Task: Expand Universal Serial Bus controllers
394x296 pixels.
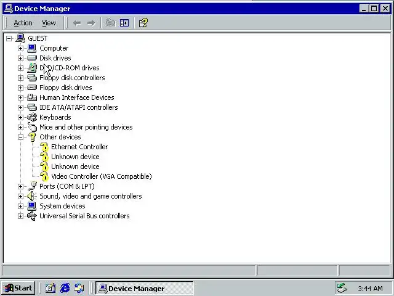Action: pyautogui.click(x=20, y=216)
